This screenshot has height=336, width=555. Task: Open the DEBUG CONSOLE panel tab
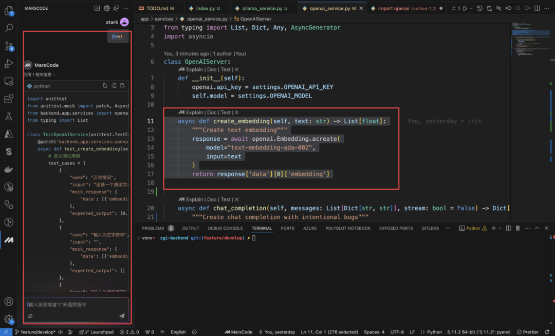point(225,228)
